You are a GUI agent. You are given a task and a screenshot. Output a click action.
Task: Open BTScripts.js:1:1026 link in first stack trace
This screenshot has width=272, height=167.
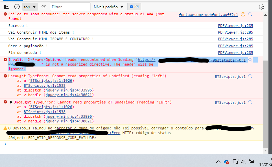point(51,81)
